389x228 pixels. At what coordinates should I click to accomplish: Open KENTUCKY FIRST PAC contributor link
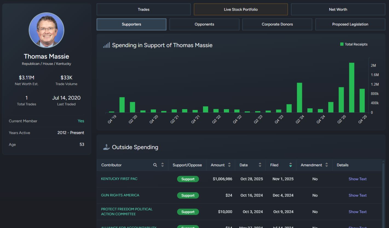pyautogui.click(x=119, y=179)
